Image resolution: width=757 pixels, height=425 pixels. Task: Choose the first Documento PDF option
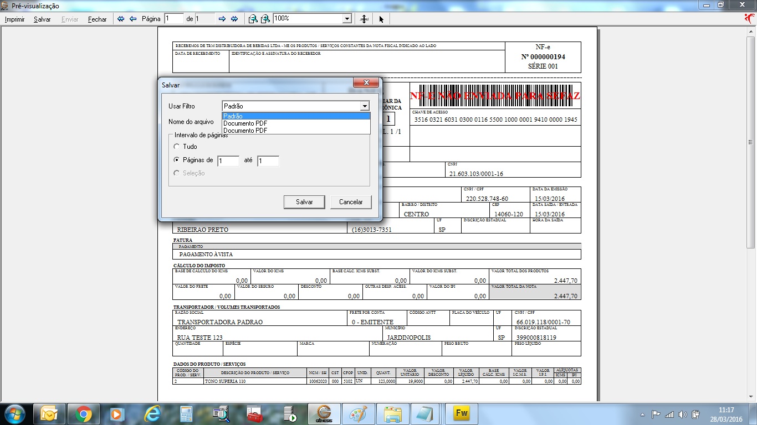point(296,123)
